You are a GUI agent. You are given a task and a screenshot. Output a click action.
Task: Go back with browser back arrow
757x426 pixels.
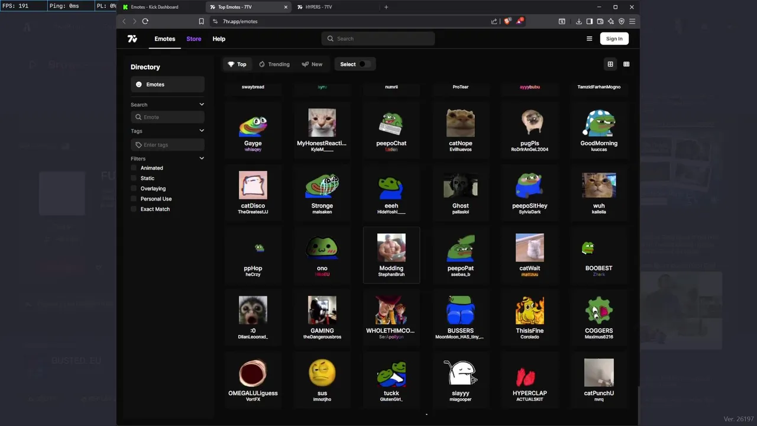tap(124, 21)
